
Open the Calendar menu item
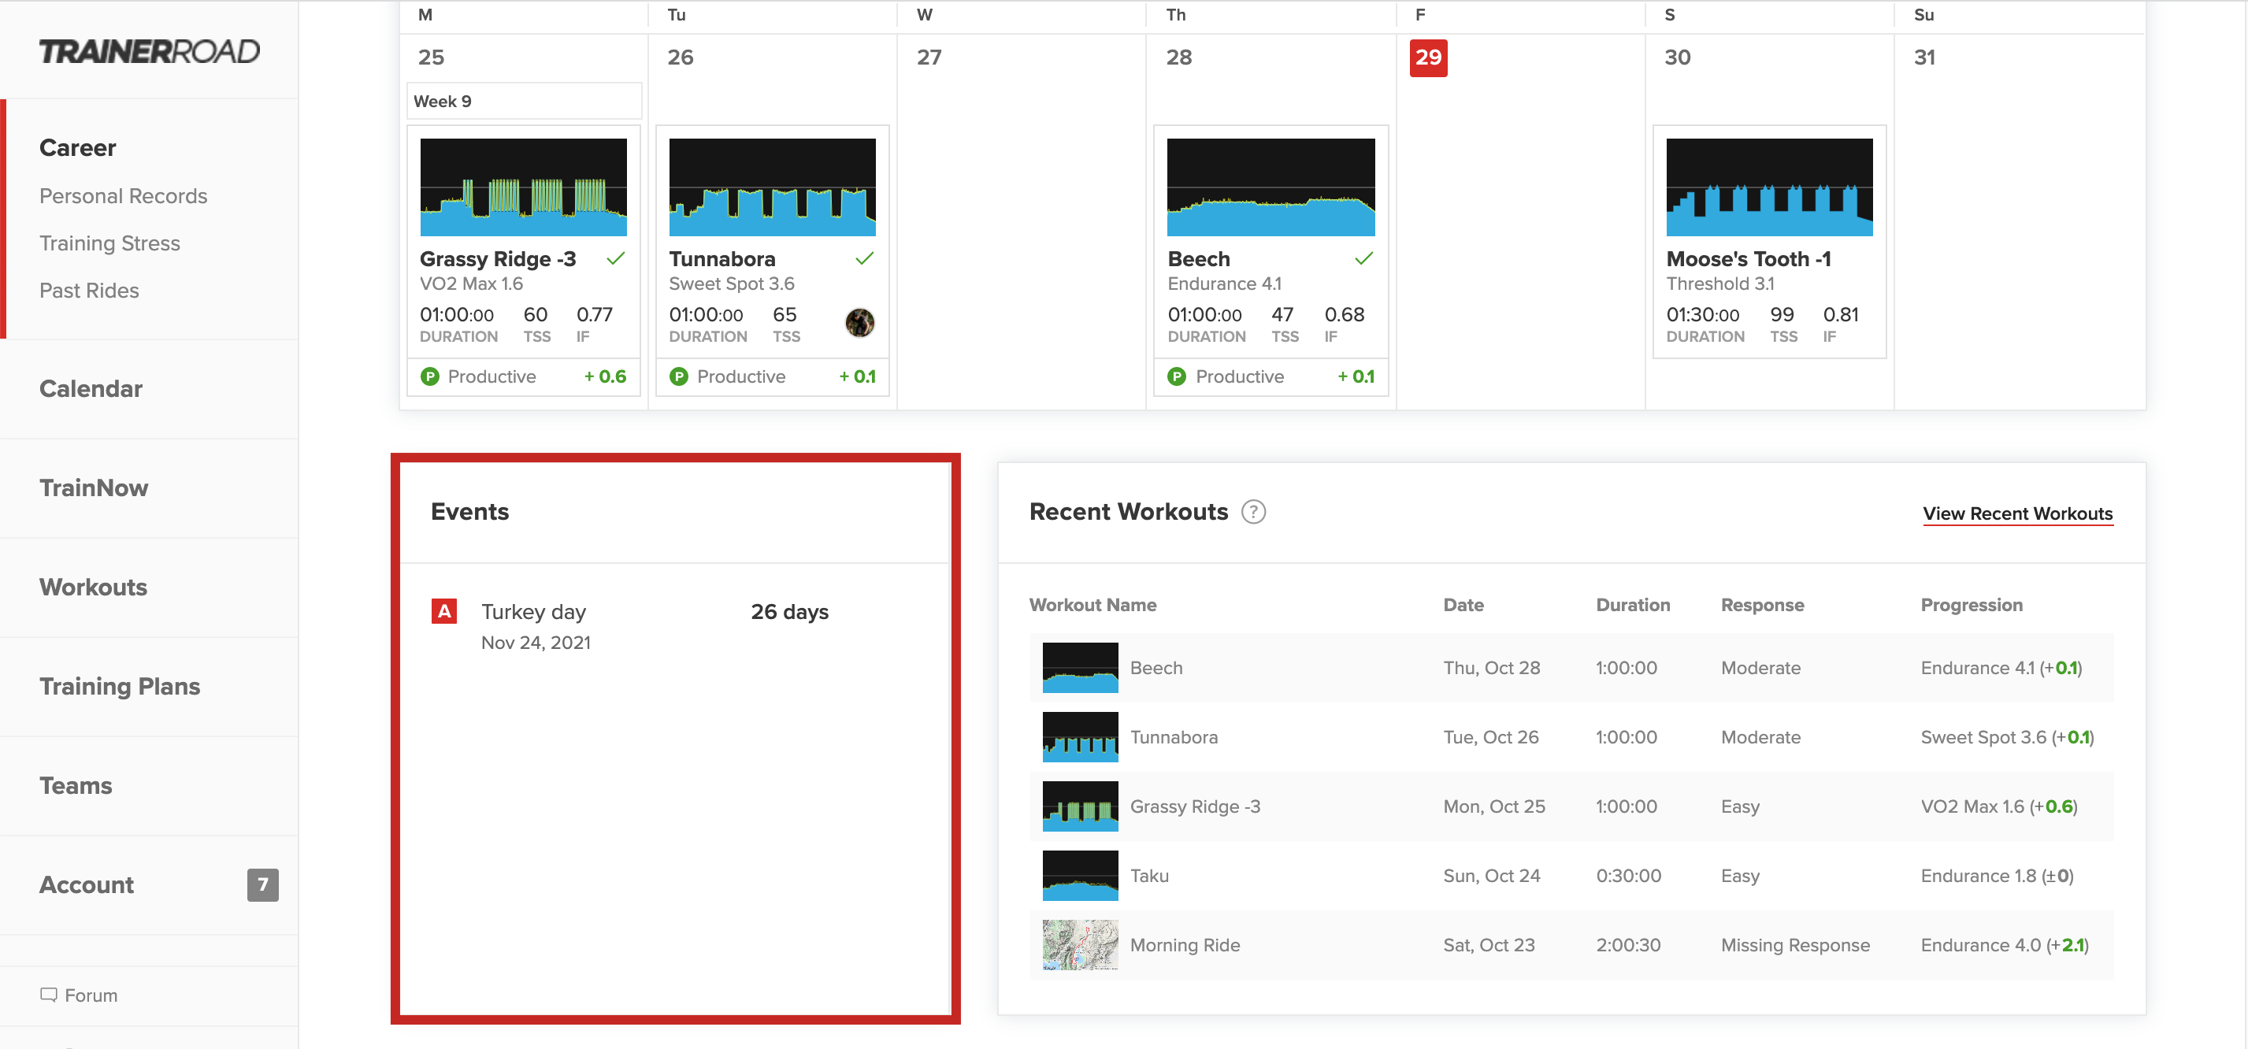point(91,388)
